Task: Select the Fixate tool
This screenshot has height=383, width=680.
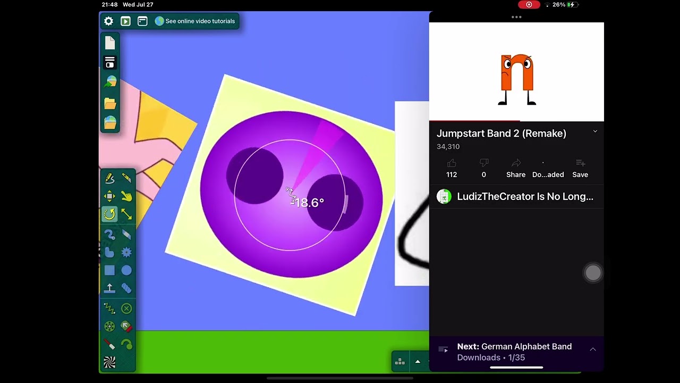Action: tap(126, 308)
